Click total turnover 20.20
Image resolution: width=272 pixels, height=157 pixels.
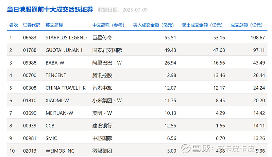click(259, 101)
